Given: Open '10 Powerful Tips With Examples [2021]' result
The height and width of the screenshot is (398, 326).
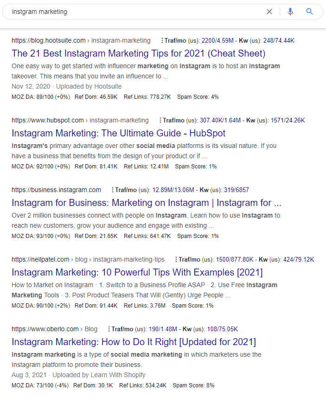Looking at the screenshot, I should coord(137,272).
